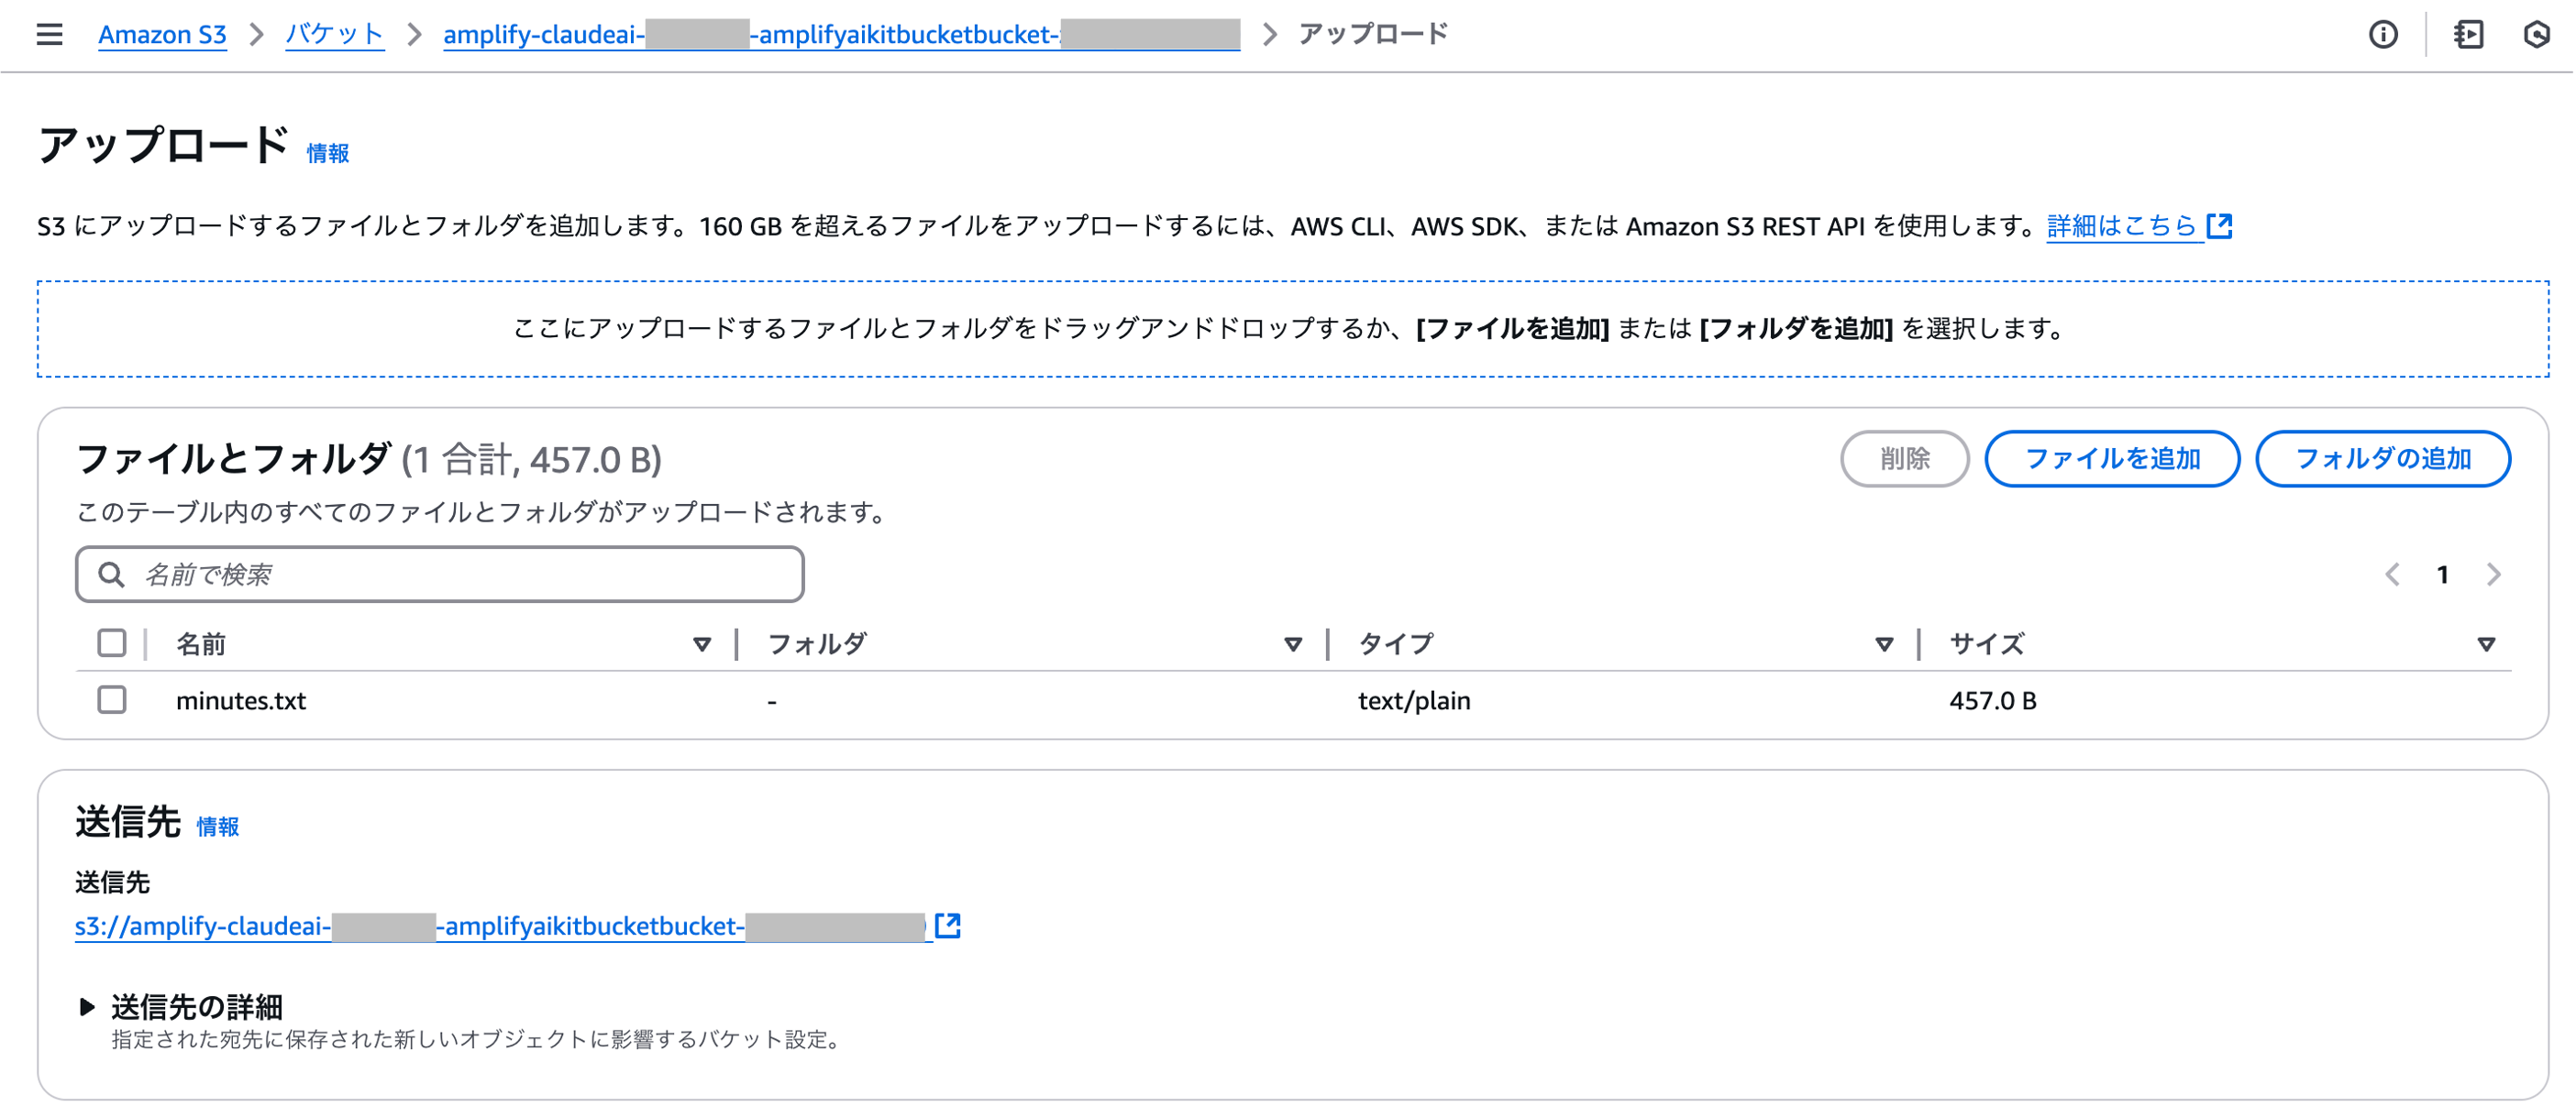Go to the next page with the right chevron
This screenshot has width=2576, height=1117.
[x=2493, y=575]
